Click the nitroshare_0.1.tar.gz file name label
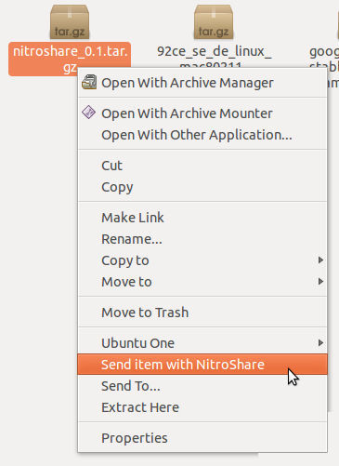339x466 pixels. pyautogui.click(x=70, y=59)
